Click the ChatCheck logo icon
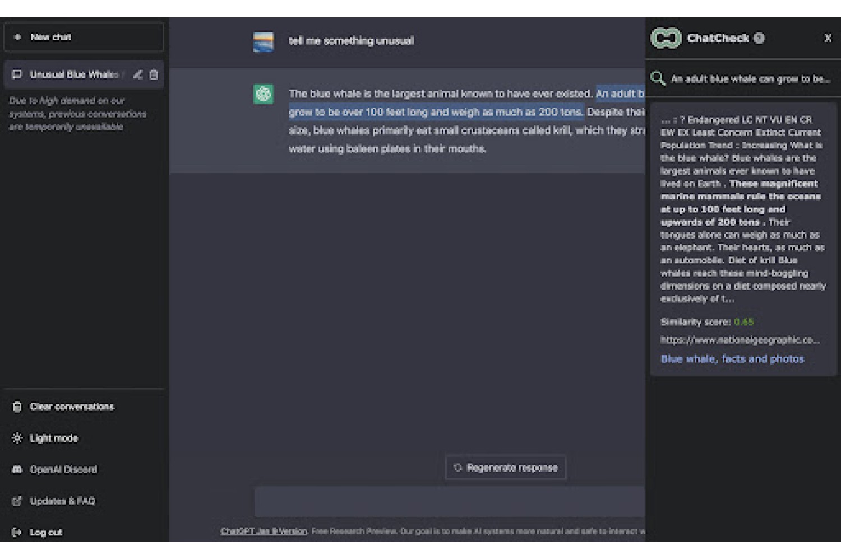This screenshot has width=841, height=560. [x=666, y=38]
